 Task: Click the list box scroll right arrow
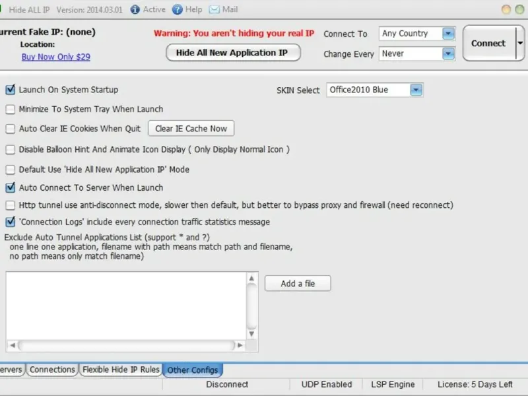click(240, 345)
